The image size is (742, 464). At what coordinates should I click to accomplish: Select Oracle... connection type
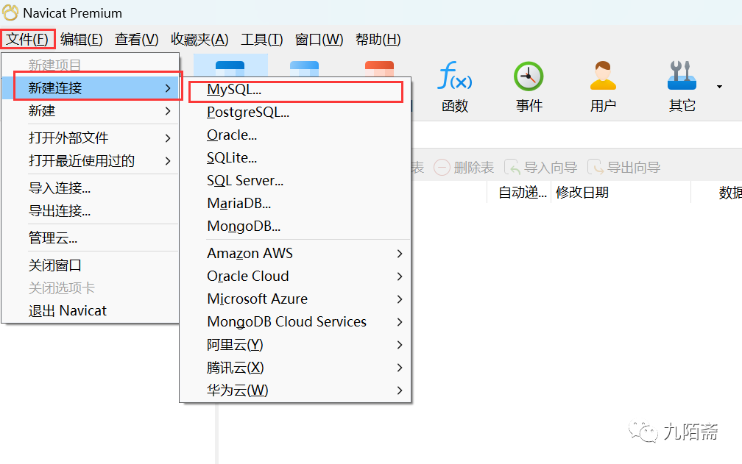click(x=295, y=135)
